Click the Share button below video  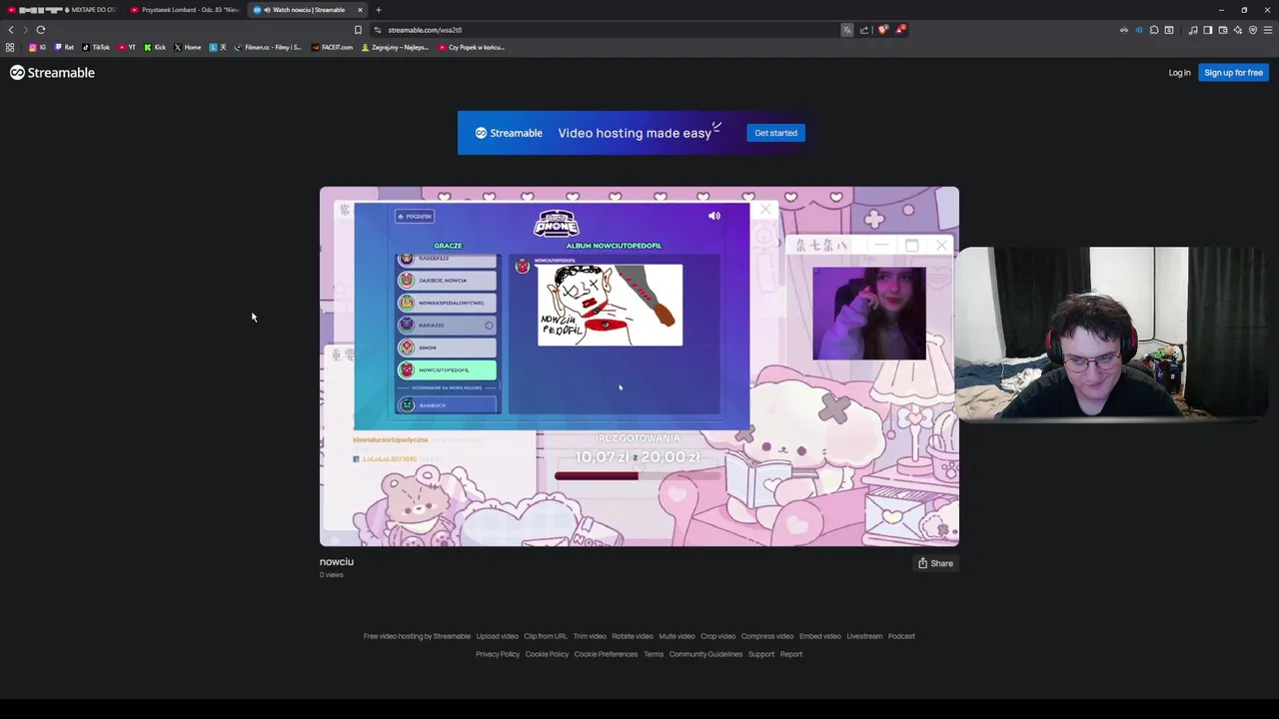tap(935, 563)
